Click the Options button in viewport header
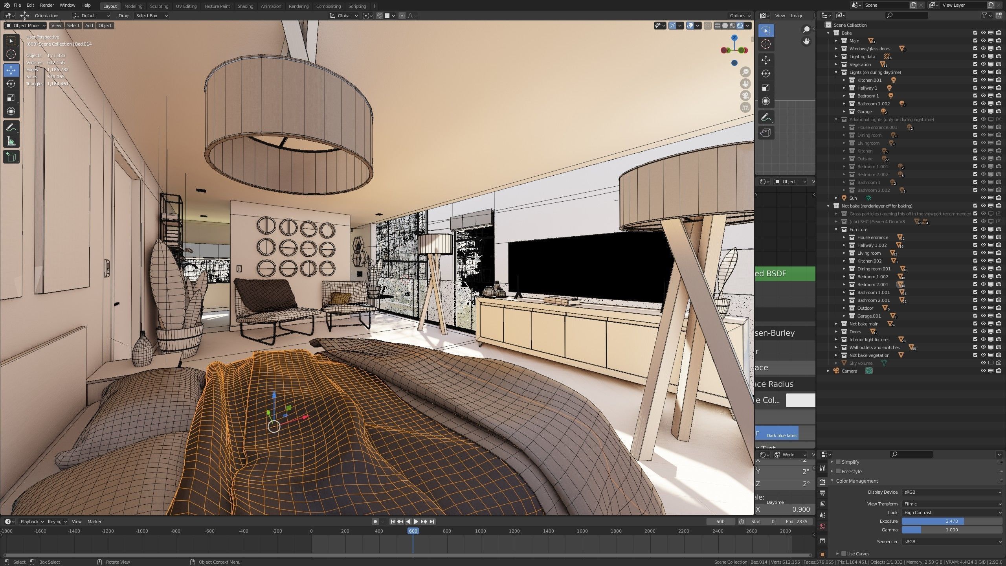Viewport: 1006px width, 566px height. [x=740, y=16]
